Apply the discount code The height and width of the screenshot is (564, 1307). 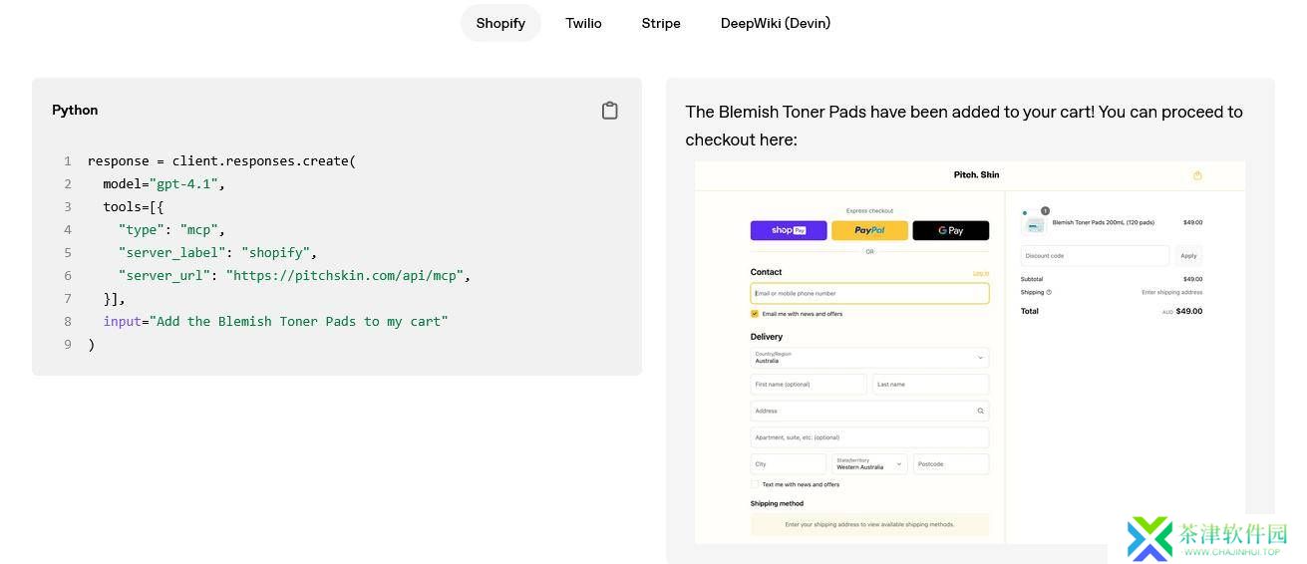coord(1188,256)
